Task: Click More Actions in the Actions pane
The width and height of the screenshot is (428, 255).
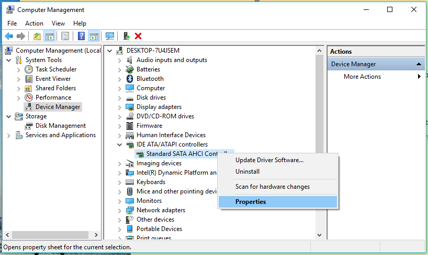Action: pos(362,77)
